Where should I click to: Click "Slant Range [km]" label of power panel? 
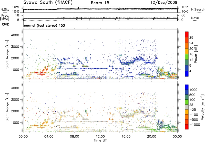7,54
